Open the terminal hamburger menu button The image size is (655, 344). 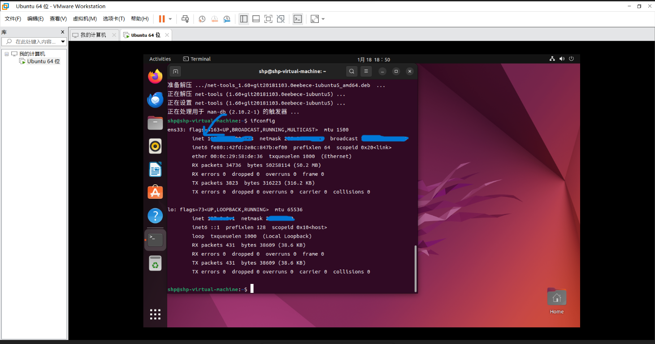[366, 71]
